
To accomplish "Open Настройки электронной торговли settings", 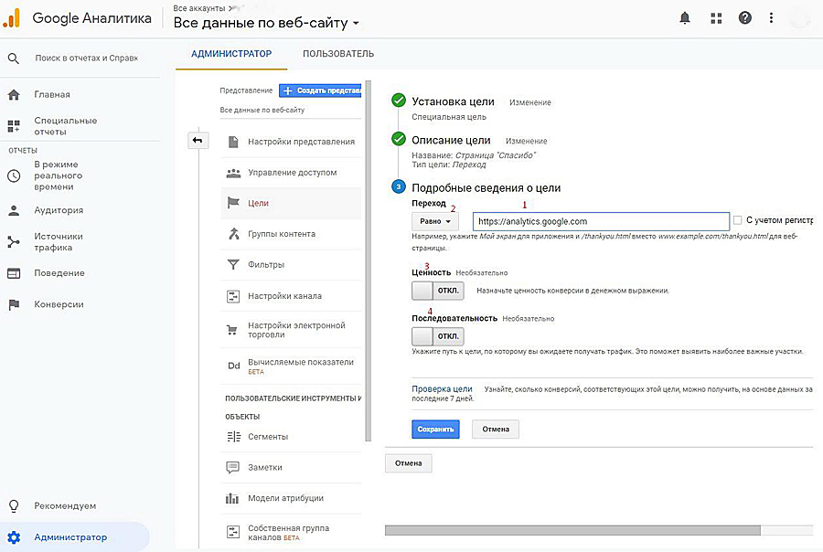I will (x=295, y=331).
